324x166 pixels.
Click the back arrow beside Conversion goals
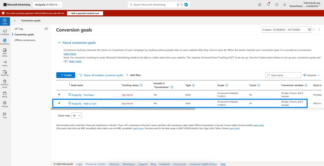click(x=15, y=21)
